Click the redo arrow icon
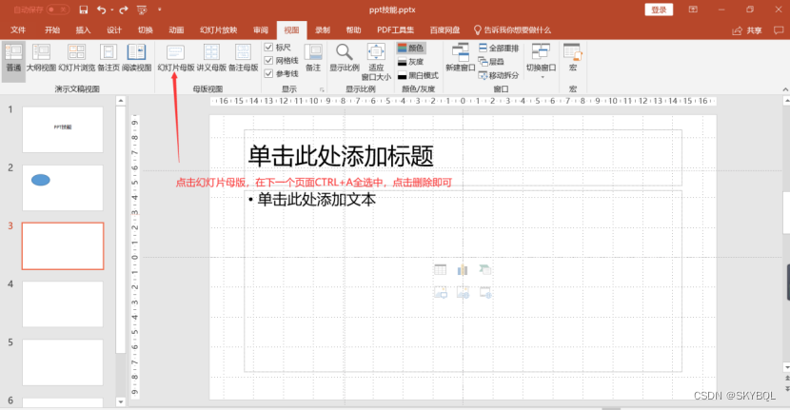The image size is (790, 410). (124, 10)
